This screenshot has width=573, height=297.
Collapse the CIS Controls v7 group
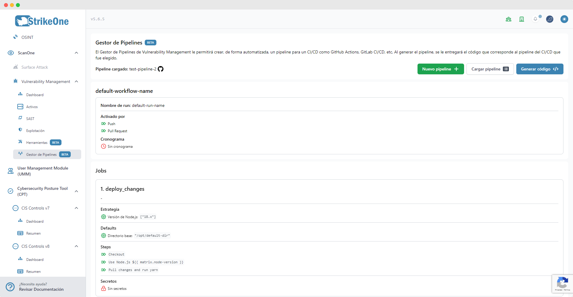76,208
